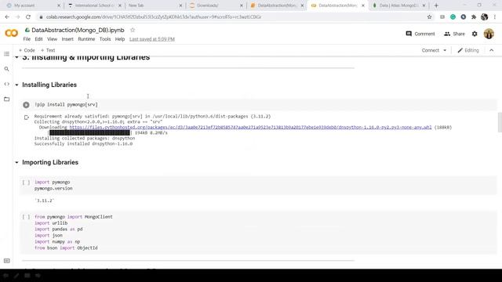Reload the page
Screen dimensions: 502x282
click(x=28, y=17)
